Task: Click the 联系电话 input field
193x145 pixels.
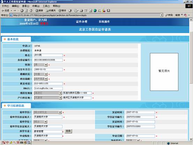Action: coord(49,84)
